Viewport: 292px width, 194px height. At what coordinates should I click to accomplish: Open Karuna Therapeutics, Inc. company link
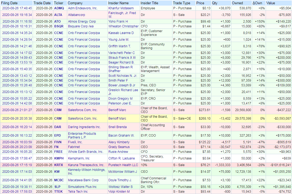point(86,165)
